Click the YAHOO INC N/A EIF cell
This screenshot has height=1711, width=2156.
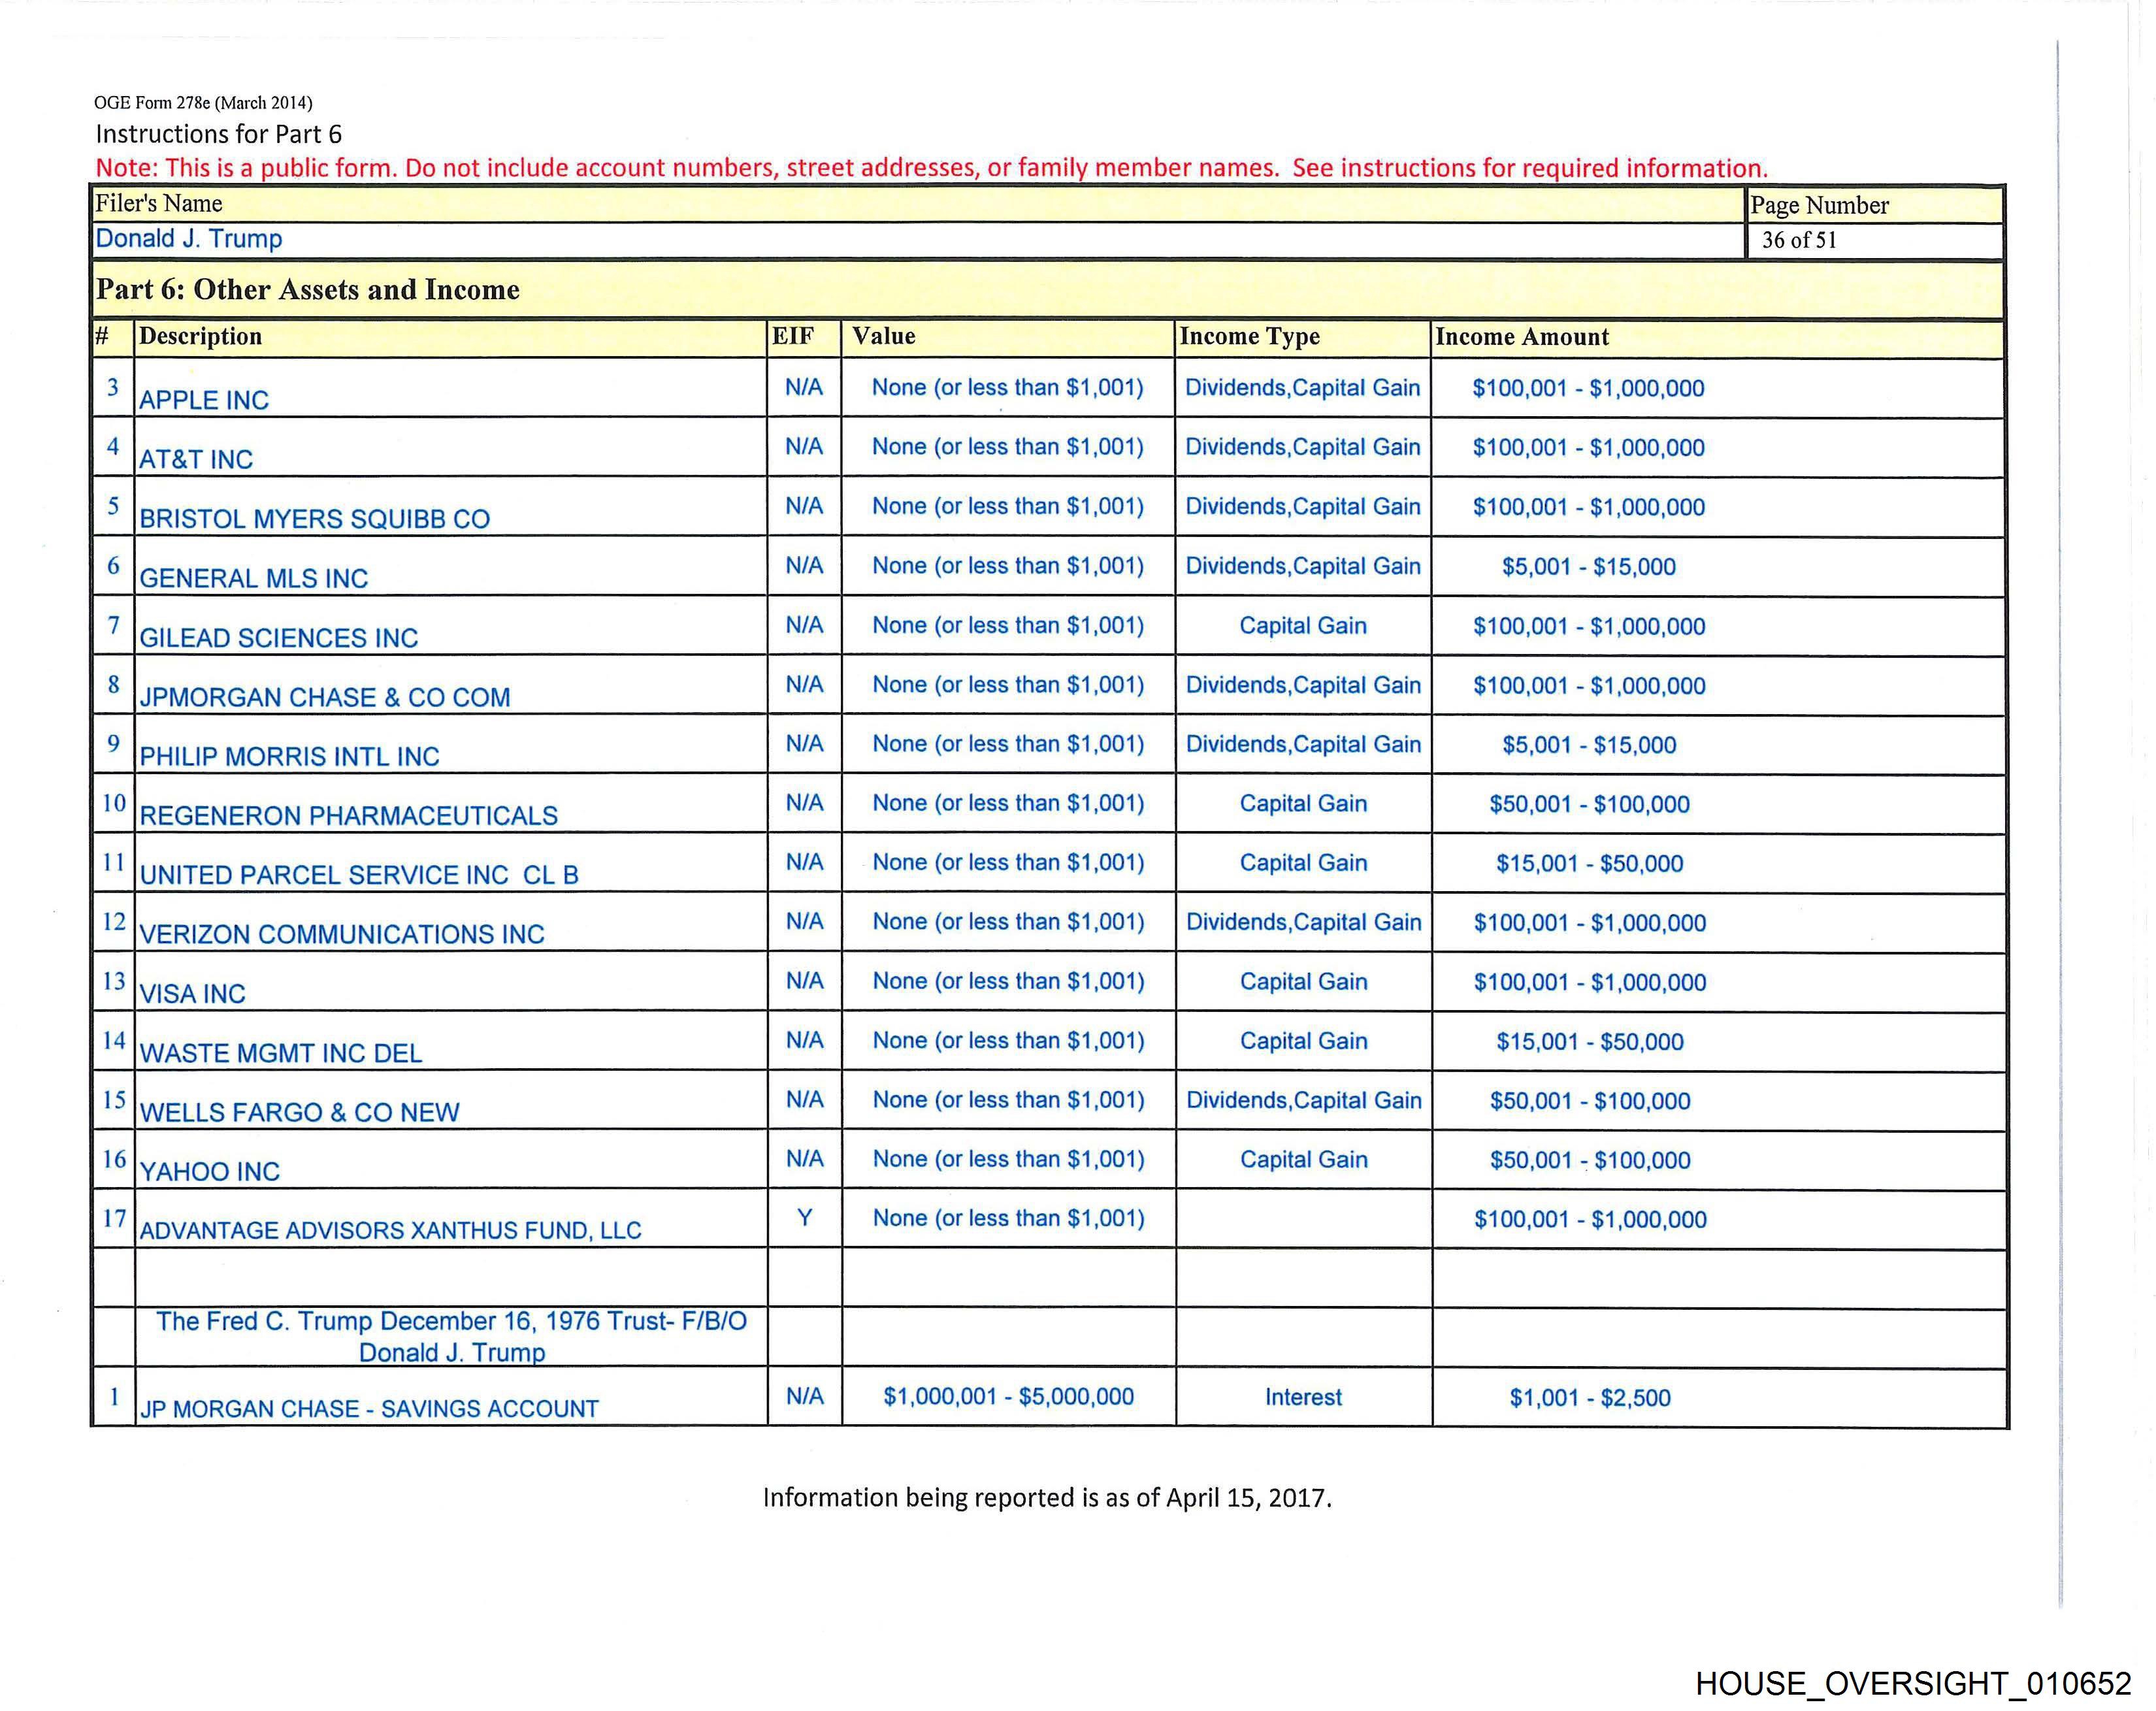click(804, 1159)
